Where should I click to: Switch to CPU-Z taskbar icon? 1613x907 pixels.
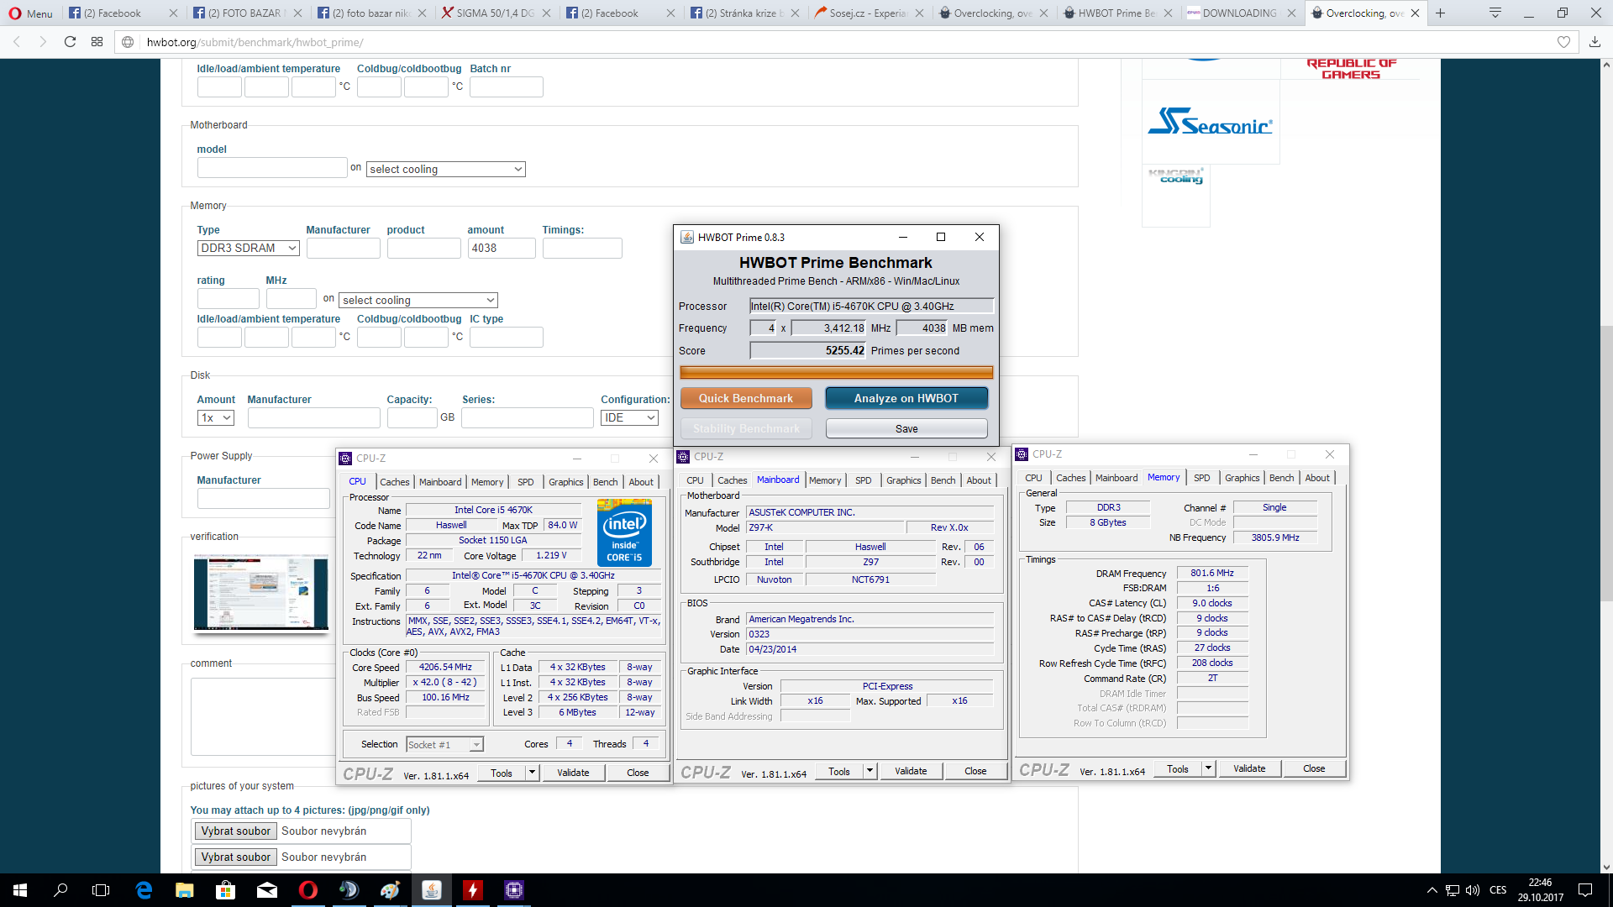point(514,890)
